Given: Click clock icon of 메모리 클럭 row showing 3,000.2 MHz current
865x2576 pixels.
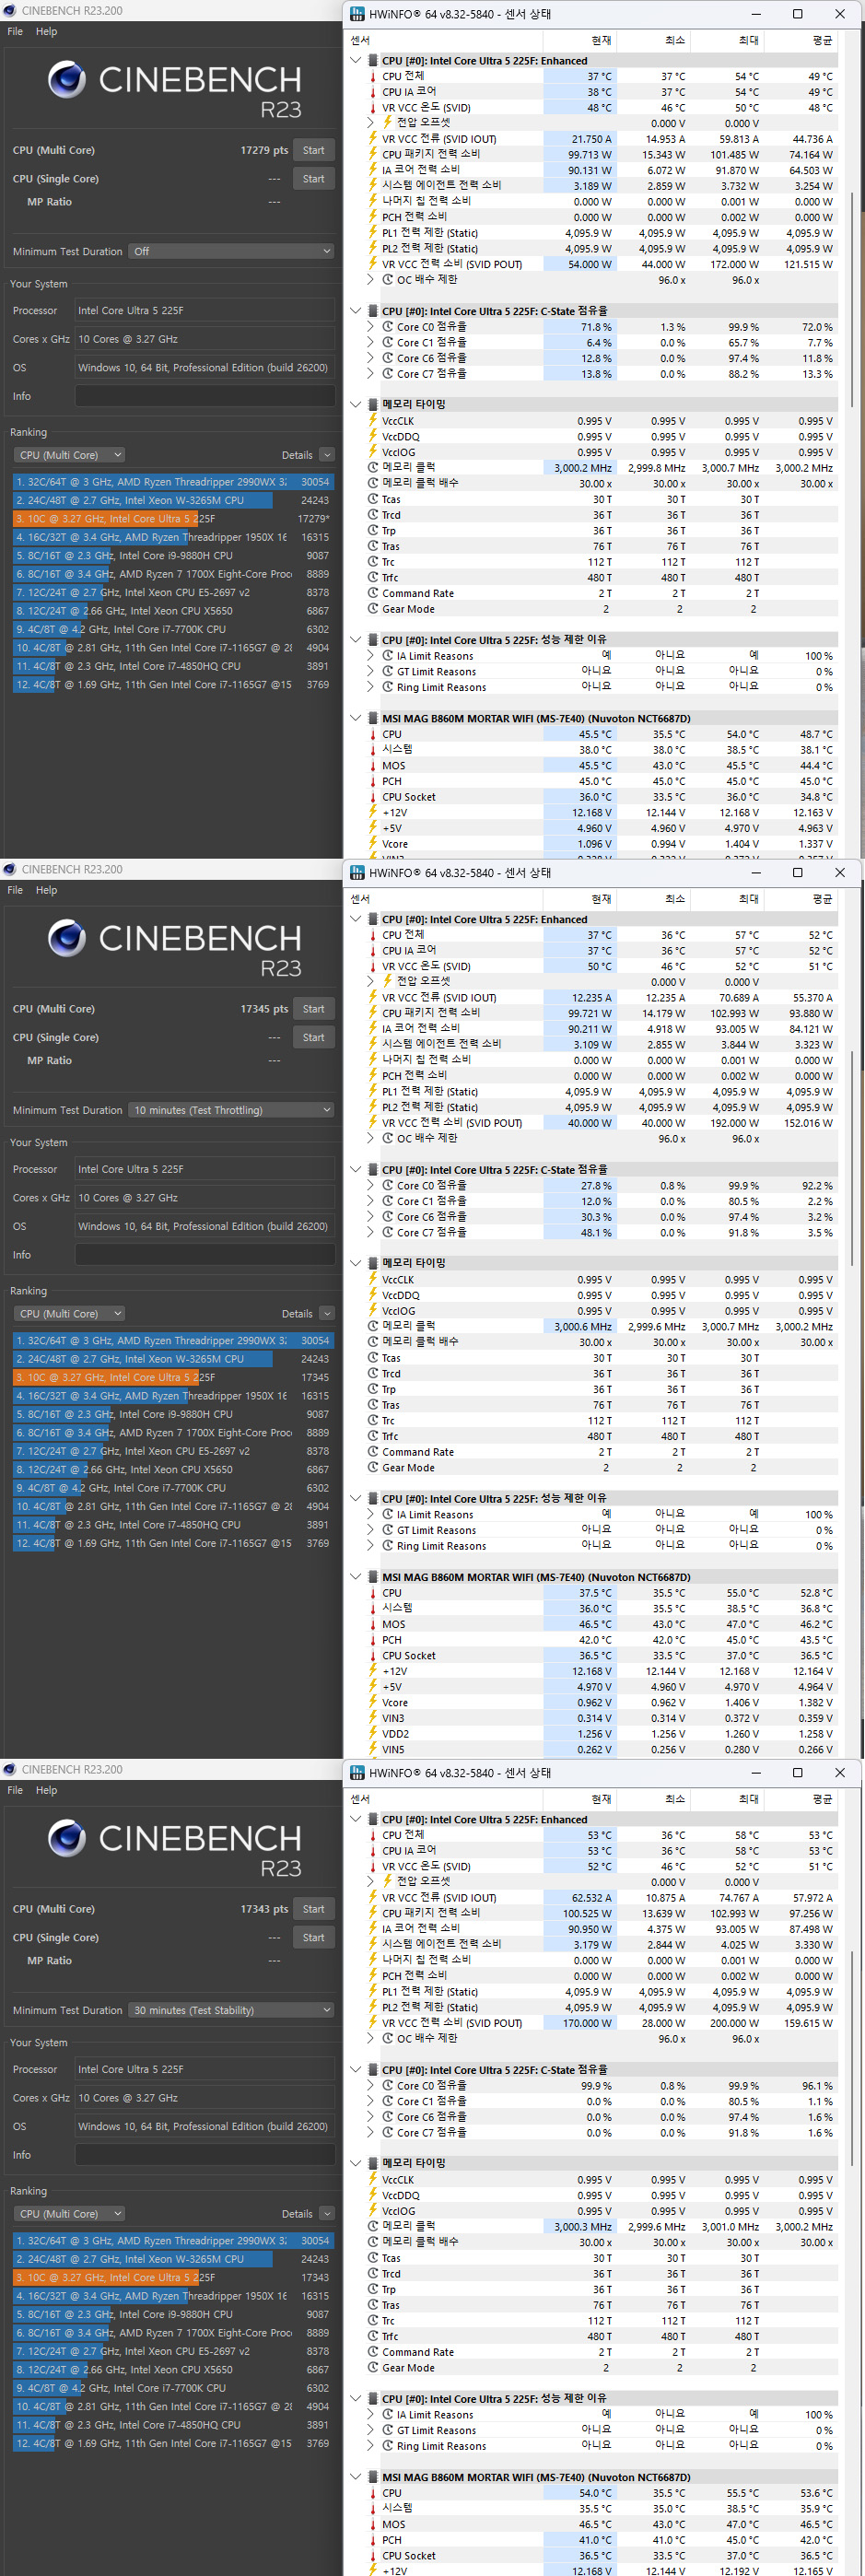Looking at the screenshot, I should (x=373, y=467).
